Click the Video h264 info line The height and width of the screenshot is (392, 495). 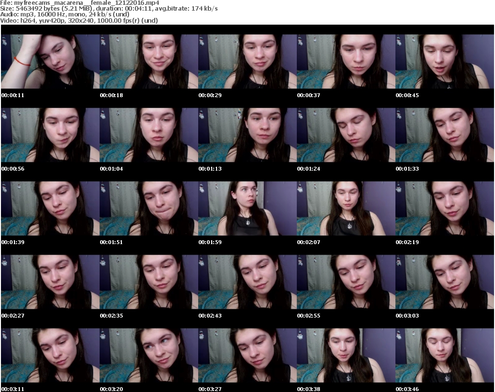pos(79,20)
